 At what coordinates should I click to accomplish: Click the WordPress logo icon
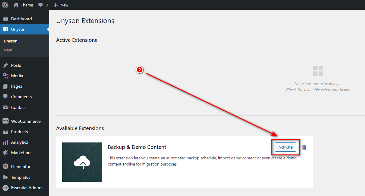5,5
